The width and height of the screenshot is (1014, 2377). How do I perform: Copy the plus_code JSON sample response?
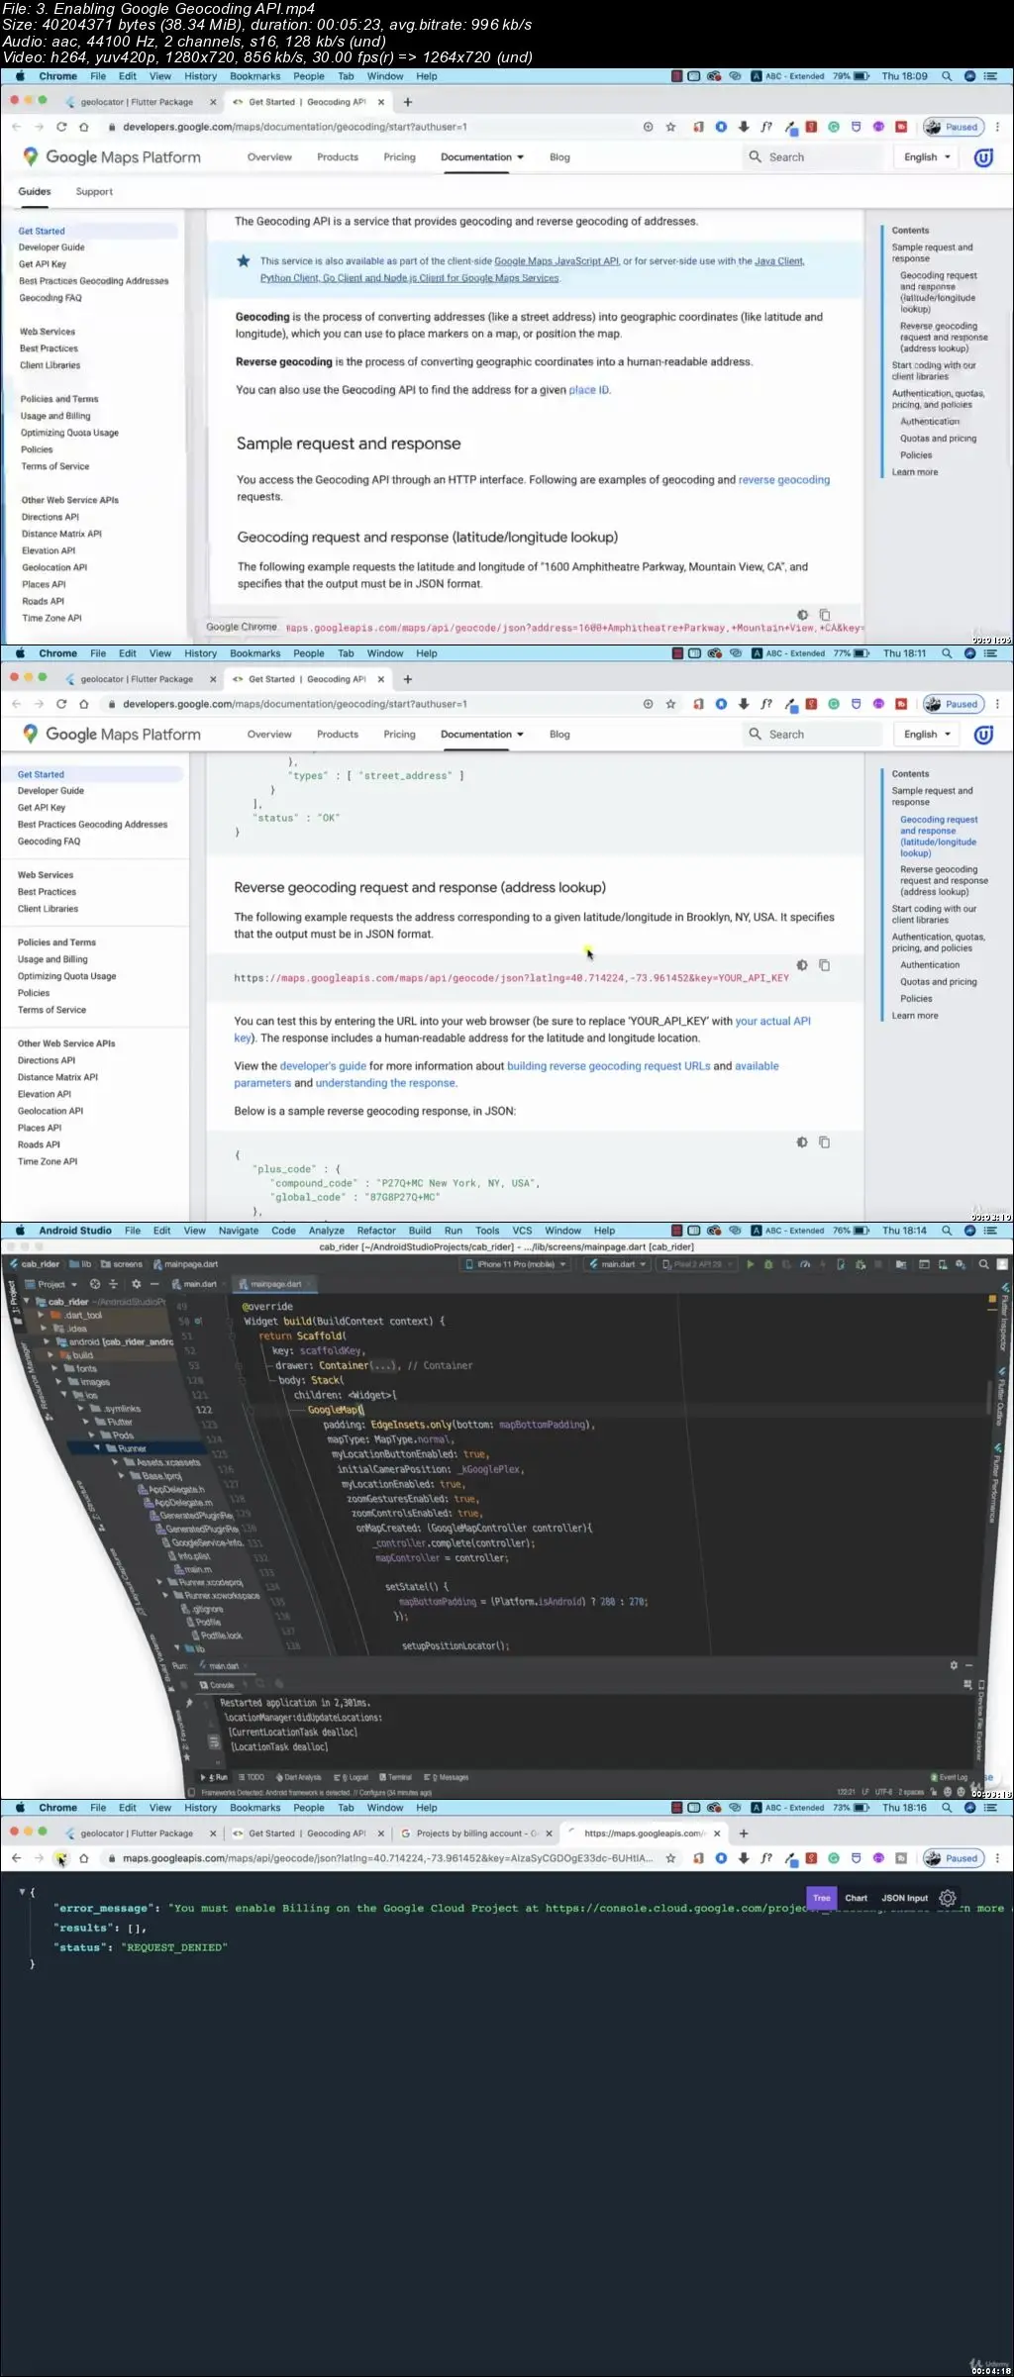click(824, 1142)
